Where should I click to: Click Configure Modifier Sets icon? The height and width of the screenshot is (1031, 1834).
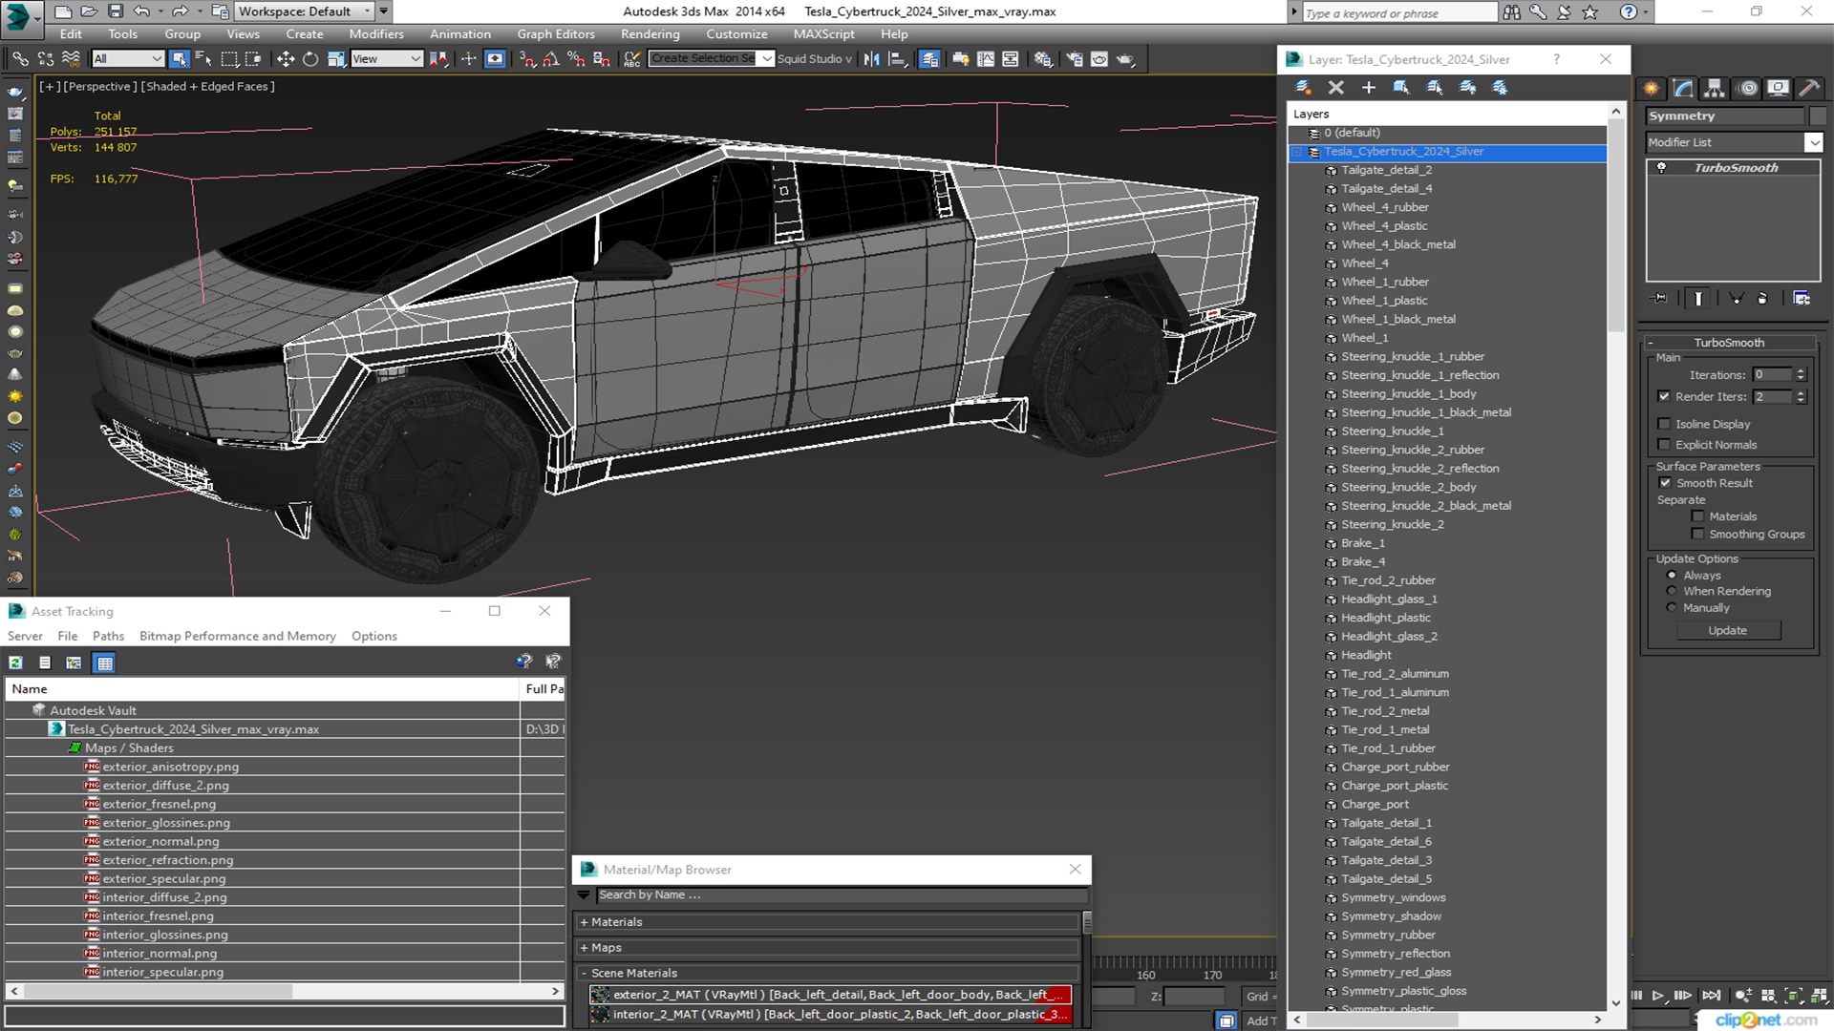pos(1802,299)
